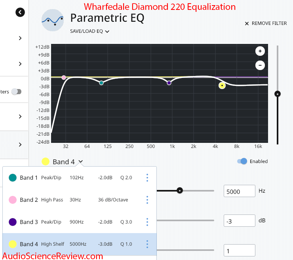This screenshot has width=293, height=260.
Task: Click the gain dB slider track
Action: [185, 220]
